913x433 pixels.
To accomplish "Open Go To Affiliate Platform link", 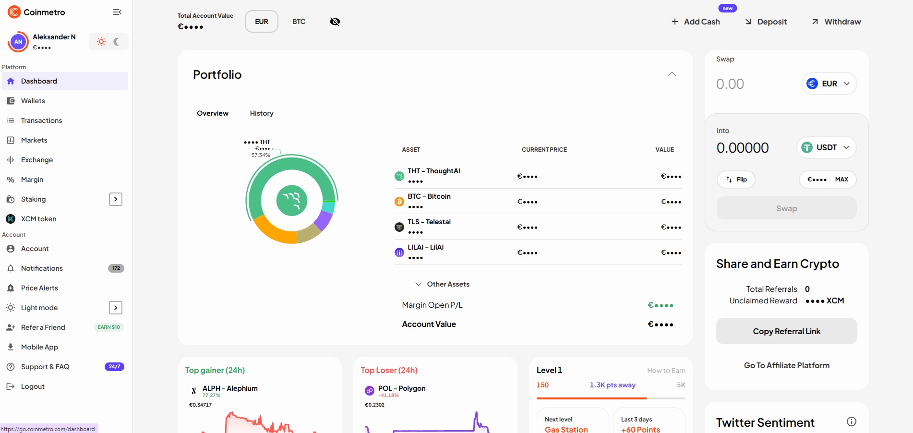I will pyautogui.click(x=787, y=365).
